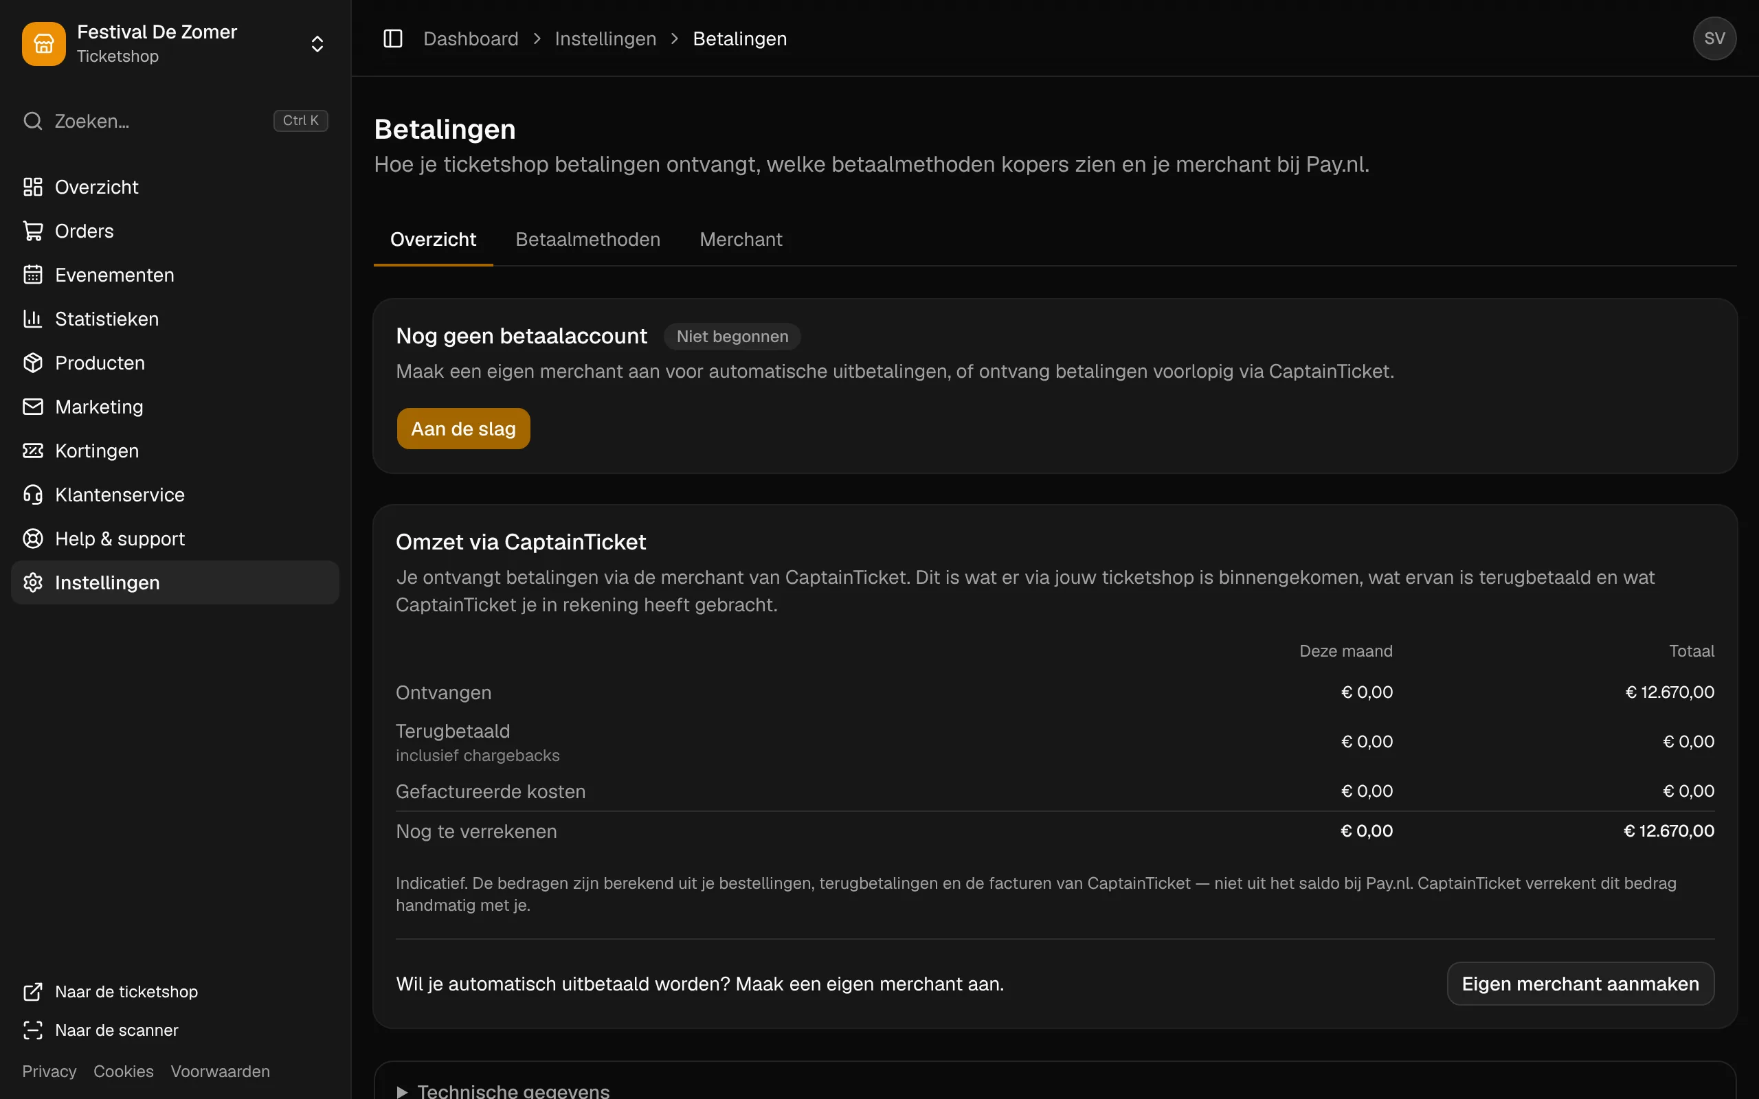Open the Voorwaarden footer link
This screenshot has height=1099, width=1759.
[x=221, y=1072]
